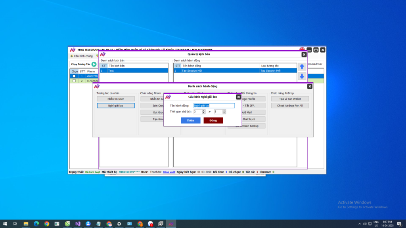Image resolution: width=406 pixels, height=228 pixels.
Task: Open File Explorer from the taskbar
Action: coord(26,224)
